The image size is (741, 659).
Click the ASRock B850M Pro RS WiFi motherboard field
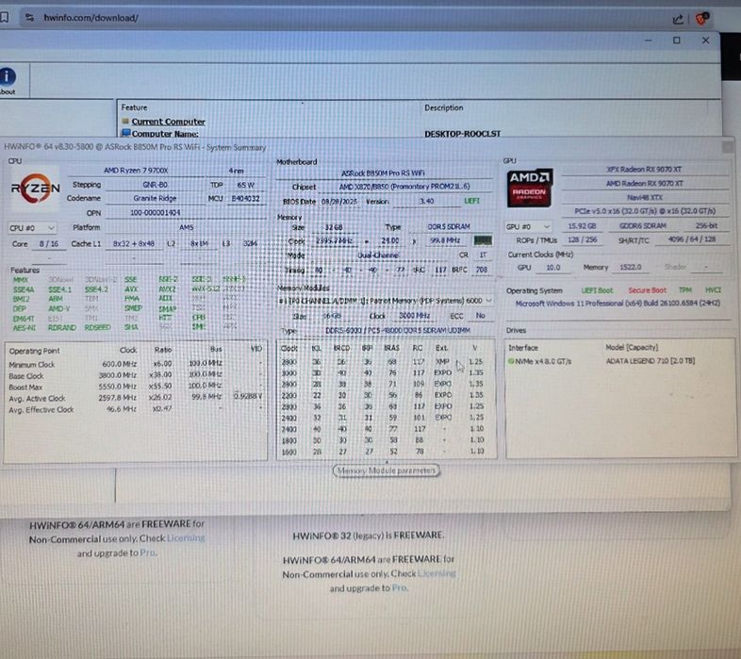[x=383, y=173]
